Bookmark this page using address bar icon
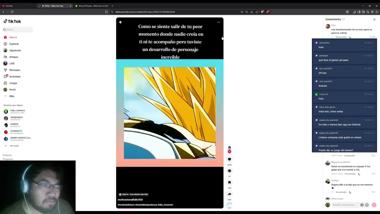This screenshot has height=214, width=380. click(x=106, y=12)
